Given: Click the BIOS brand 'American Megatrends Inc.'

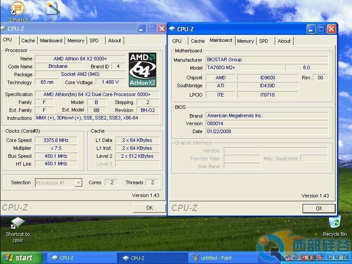Looking at the screenshot, I should click(x=267, y=115).
